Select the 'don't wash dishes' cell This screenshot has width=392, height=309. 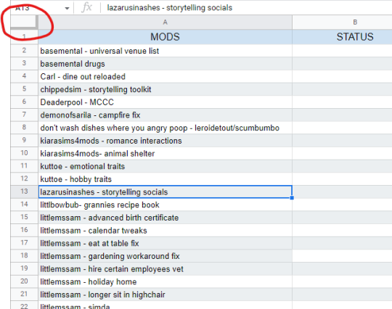click(x=165, y=128)
